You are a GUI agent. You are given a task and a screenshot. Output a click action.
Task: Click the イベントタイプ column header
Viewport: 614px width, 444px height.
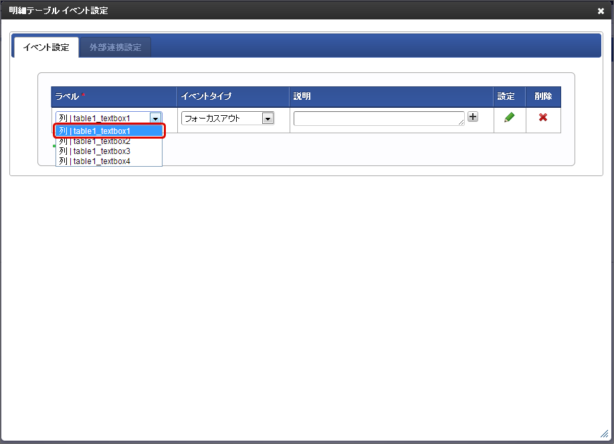[x=233, y=96]
